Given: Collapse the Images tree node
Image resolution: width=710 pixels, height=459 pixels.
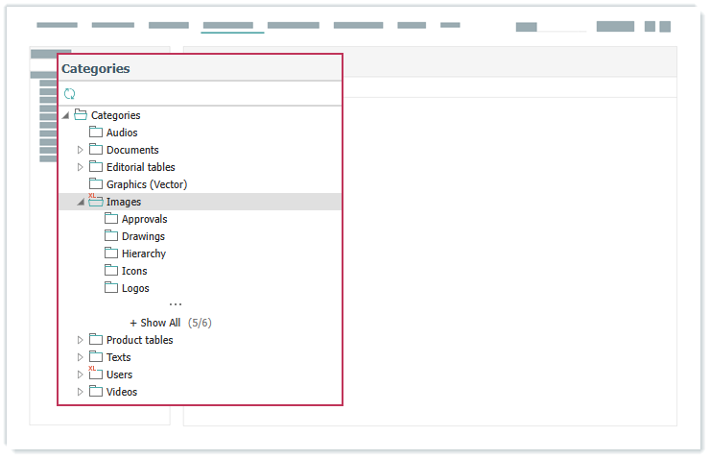Looking at the screenshot, I should pyautogui.click(x=81, y=202).
